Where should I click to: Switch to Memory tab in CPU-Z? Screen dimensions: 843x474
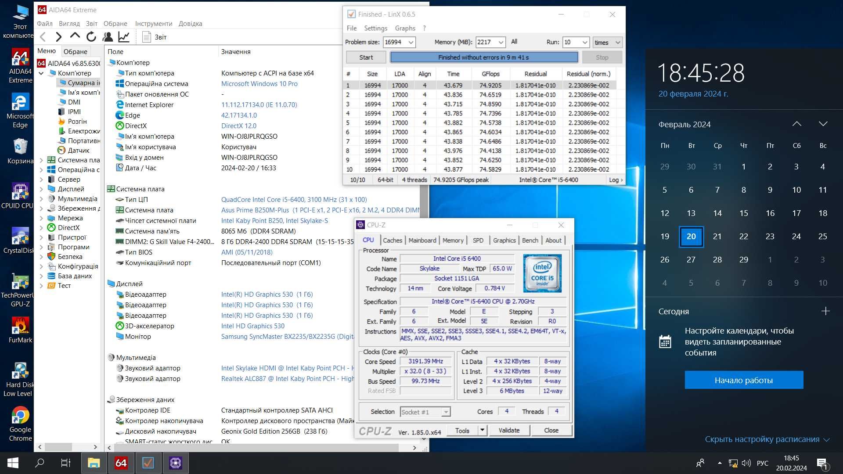[453, 240]
